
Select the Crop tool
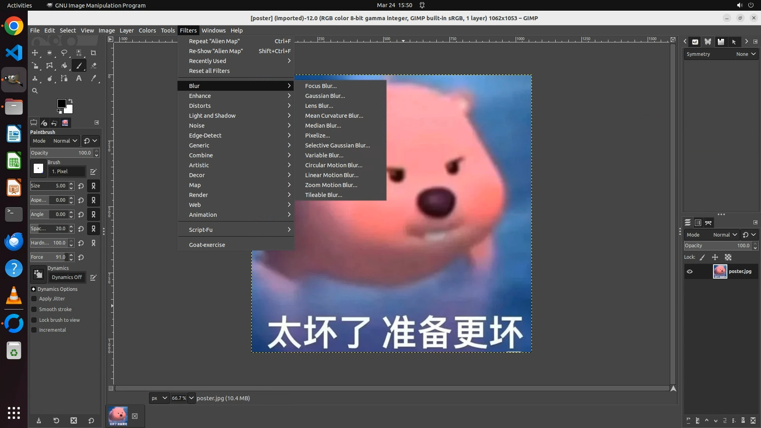94,53
